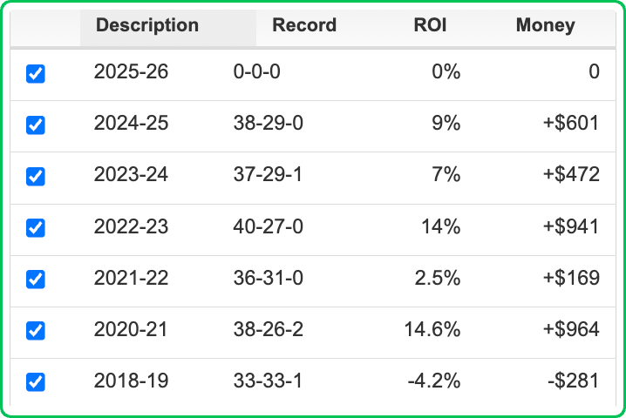Select the 40-27-0 record cell
Image resolution: width=626 pixels, height=418 pixels.
click(269, 227)
